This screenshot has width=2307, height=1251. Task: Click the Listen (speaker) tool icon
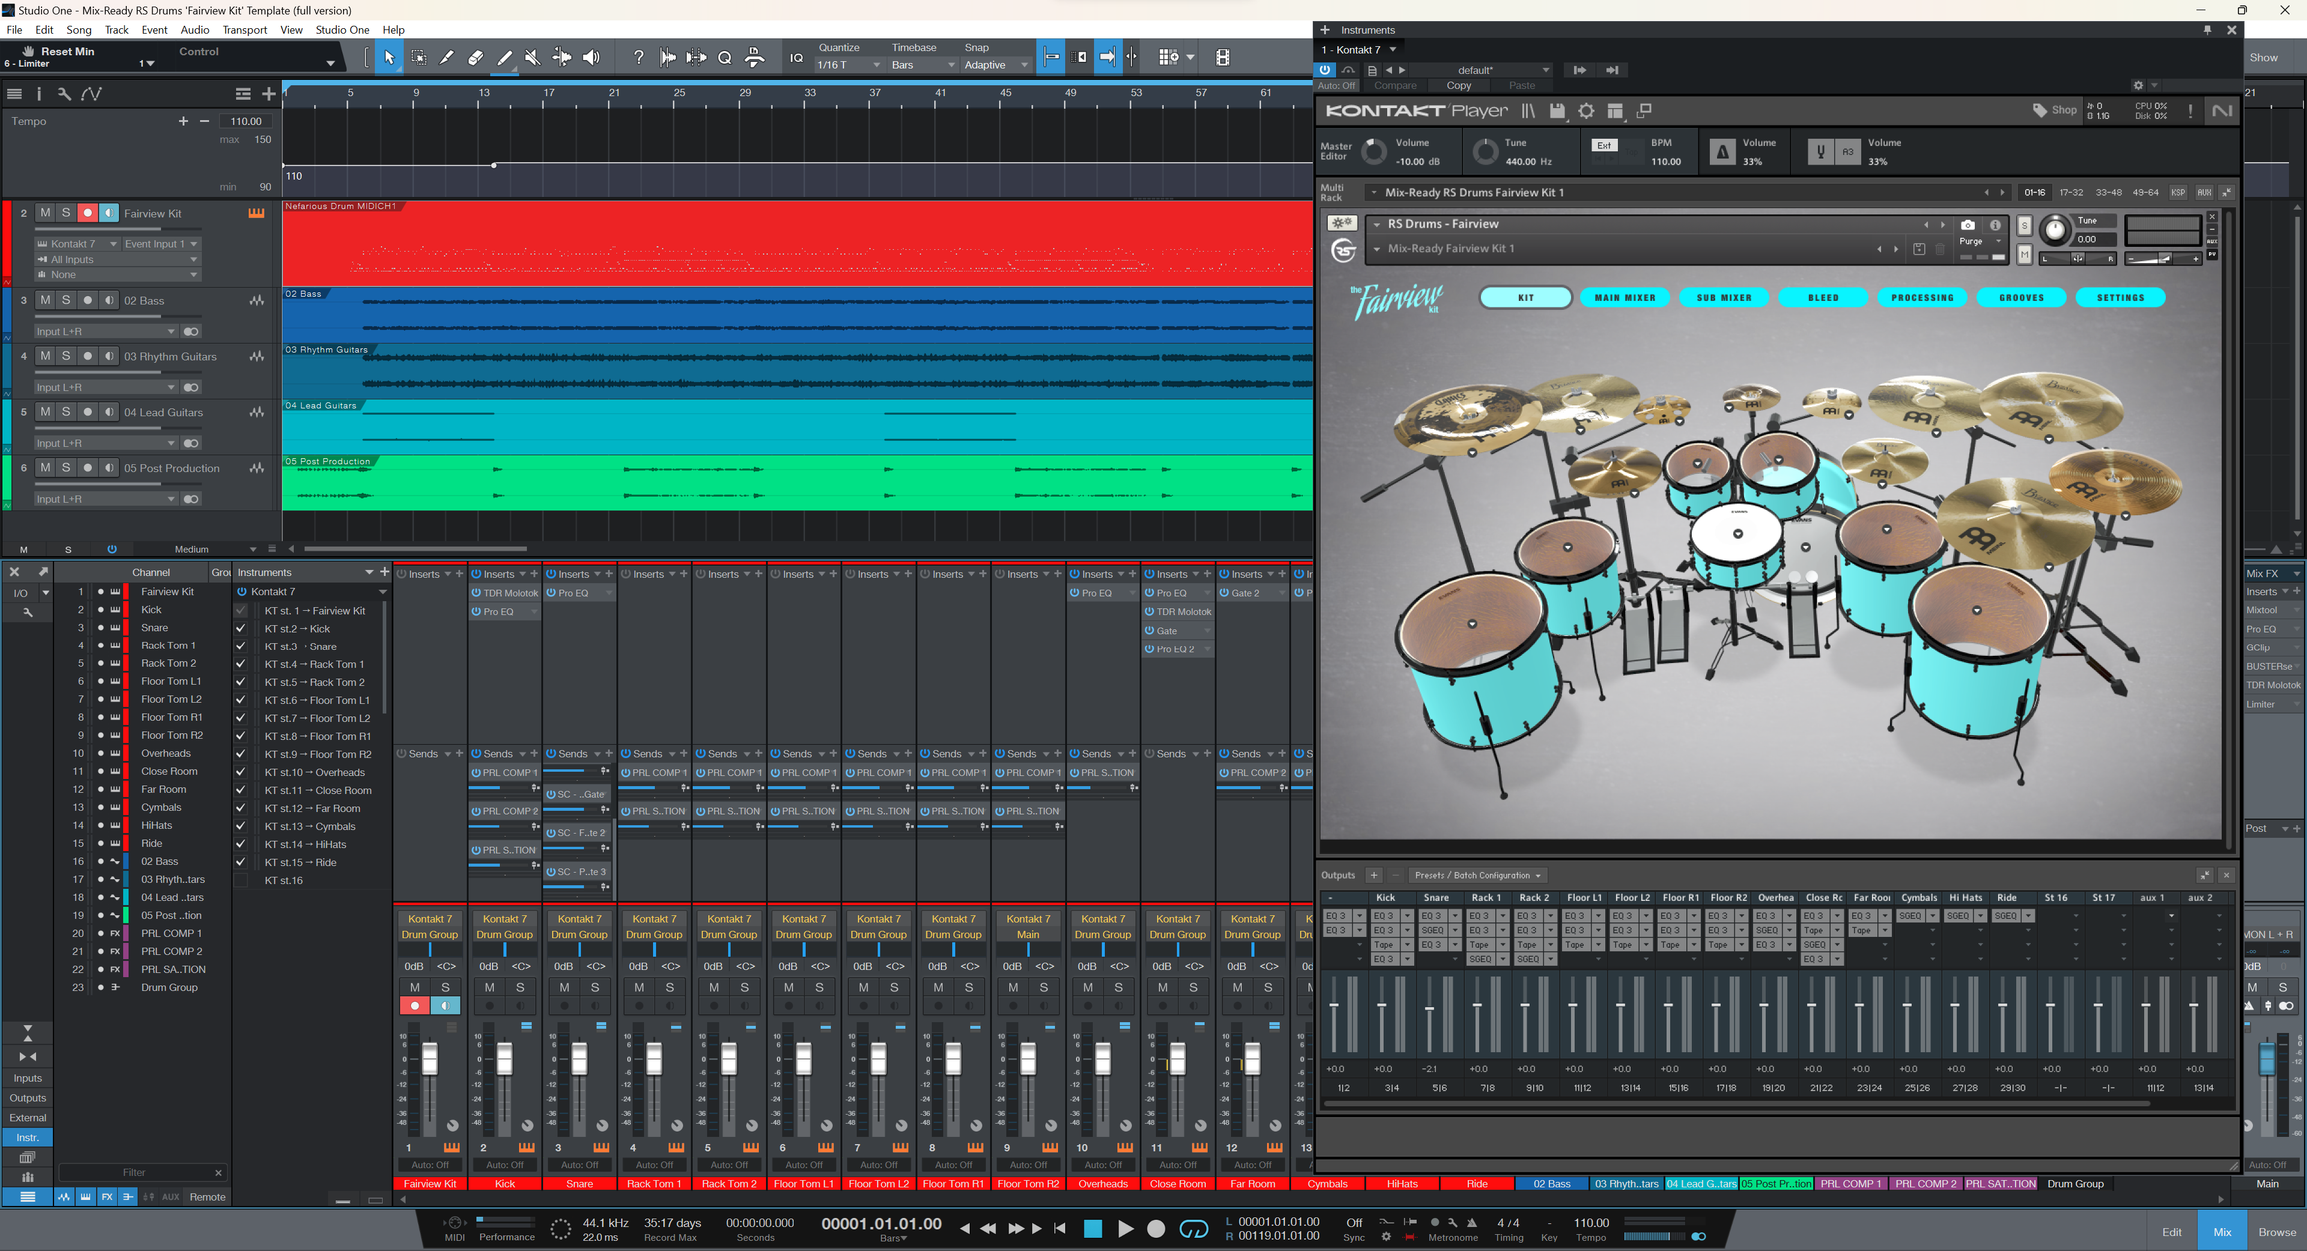point(591,57)
